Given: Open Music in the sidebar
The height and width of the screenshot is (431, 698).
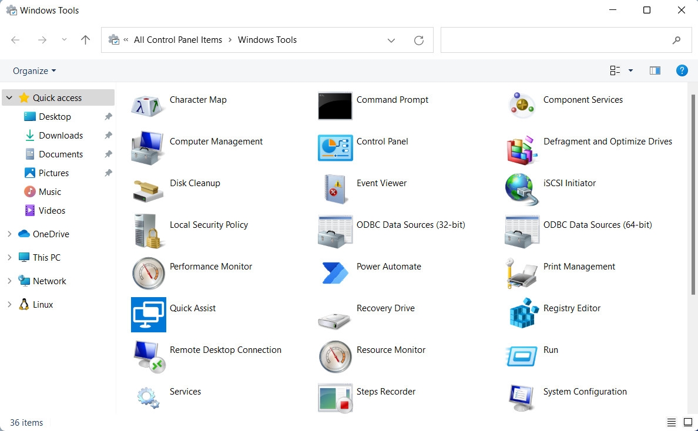Looking at the screenshot, I should click(49, 191).
